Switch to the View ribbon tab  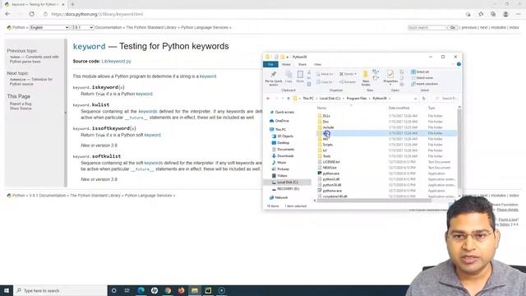pos(317,64)
